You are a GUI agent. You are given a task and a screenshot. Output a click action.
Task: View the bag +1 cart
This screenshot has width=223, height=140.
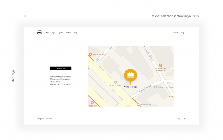click(184, 33)
